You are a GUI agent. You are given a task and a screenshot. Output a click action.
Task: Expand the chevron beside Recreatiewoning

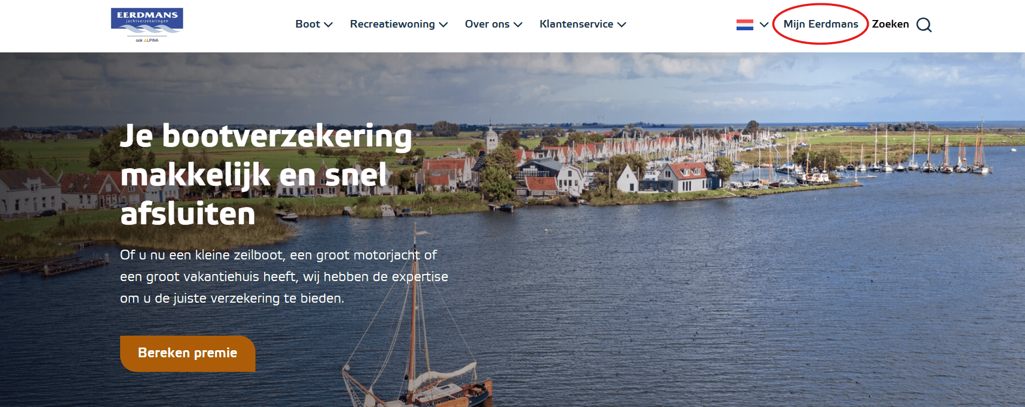pyautogui.click(x=443, y=25)
